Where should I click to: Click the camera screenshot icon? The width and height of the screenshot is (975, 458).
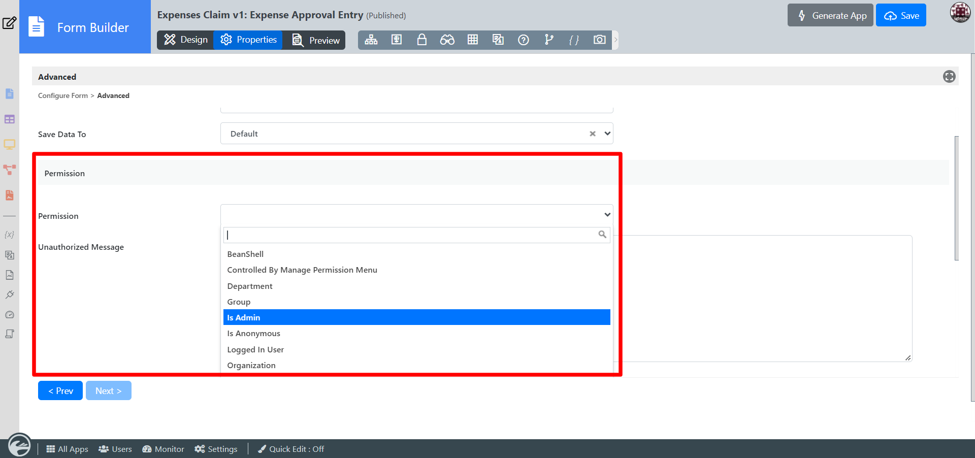[599, 40]
